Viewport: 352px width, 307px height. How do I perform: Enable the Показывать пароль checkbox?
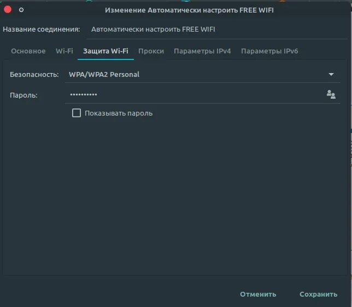coord(77,113)
